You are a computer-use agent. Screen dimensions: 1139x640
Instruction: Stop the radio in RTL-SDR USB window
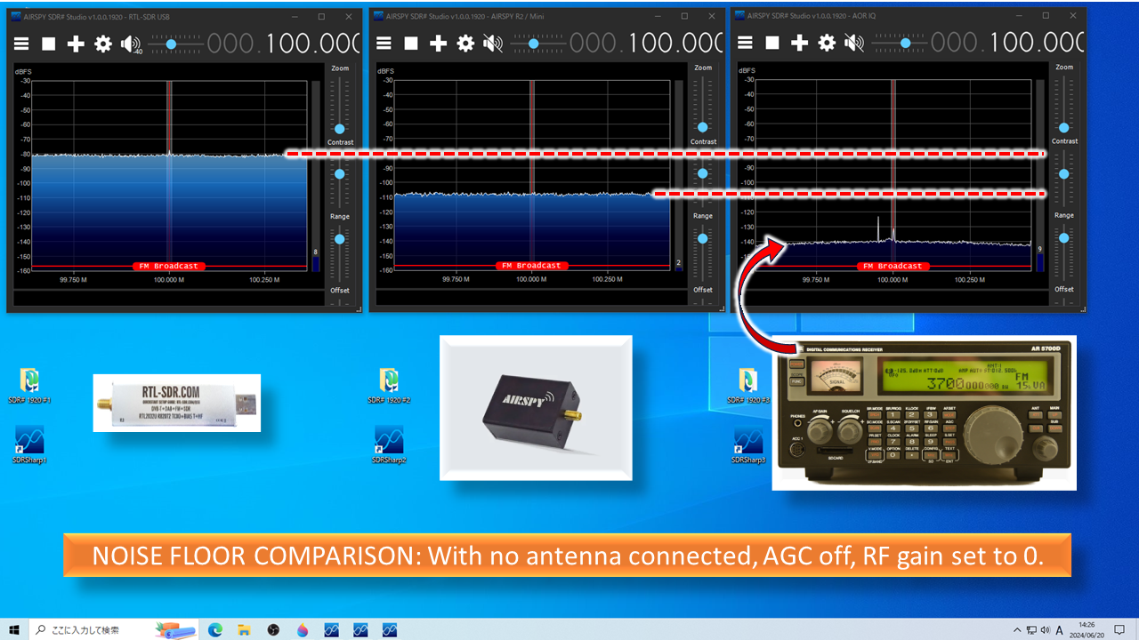[49, 44]
